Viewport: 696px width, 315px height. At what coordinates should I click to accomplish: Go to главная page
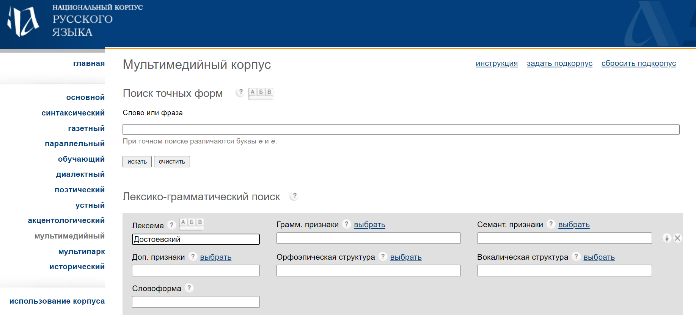(x=89, y=63)
